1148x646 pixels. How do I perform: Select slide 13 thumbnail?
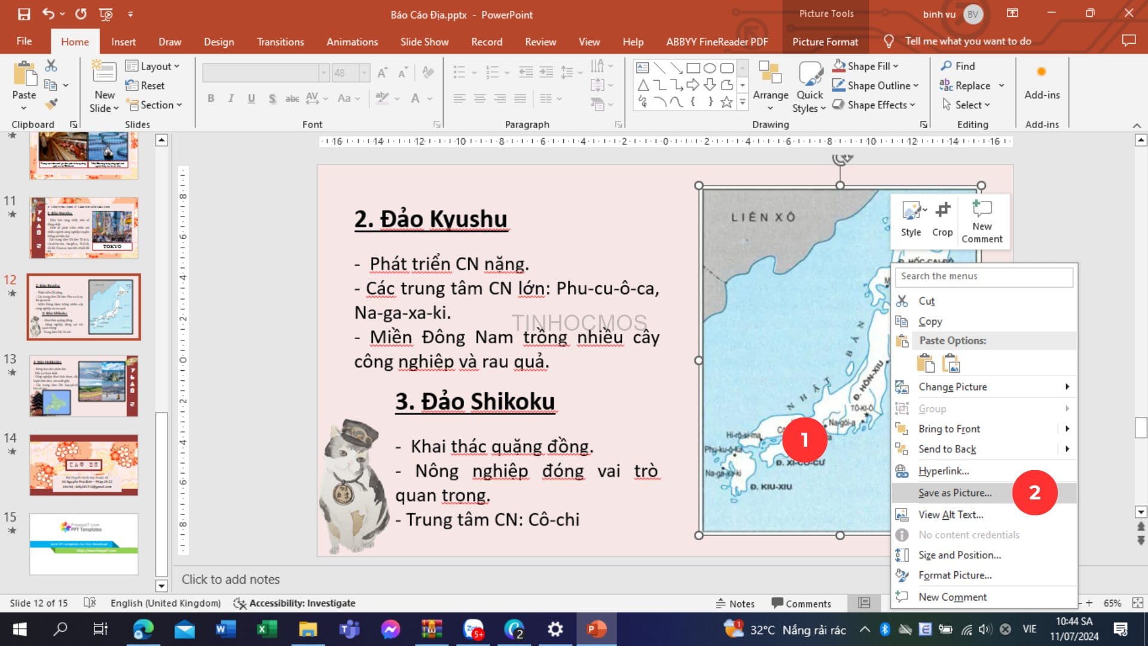tap(84, 386)
